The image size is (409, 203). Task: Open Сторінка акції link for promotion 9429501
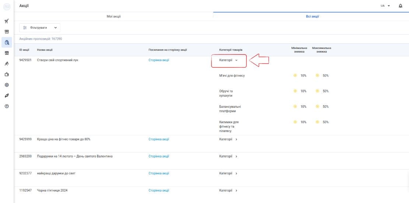point(159,60)
